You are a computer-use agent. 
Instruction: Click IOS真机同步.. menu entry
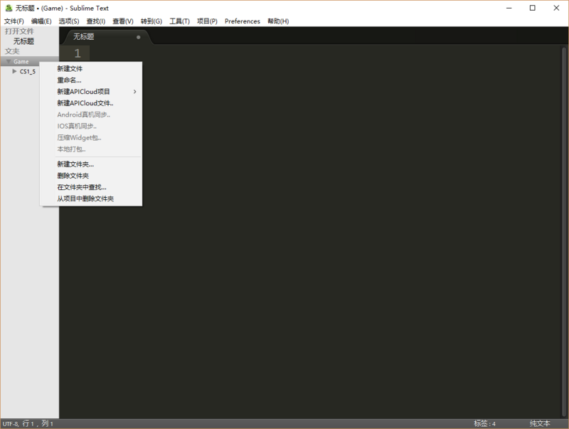91,126
